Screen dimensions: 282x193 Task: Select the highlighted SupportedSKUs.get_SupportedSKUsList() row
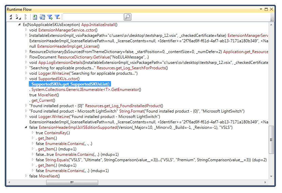pos(70,84)
